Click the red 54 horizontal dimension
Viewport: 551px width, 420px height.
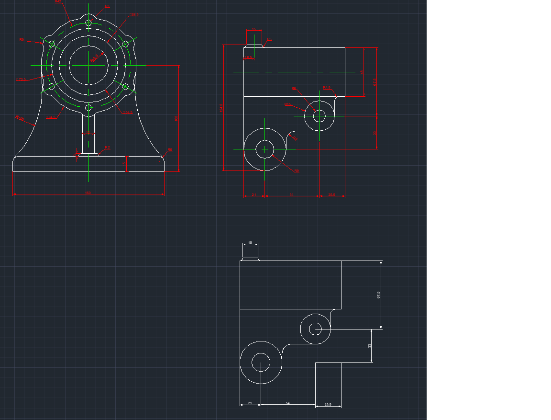click(291, 194)
